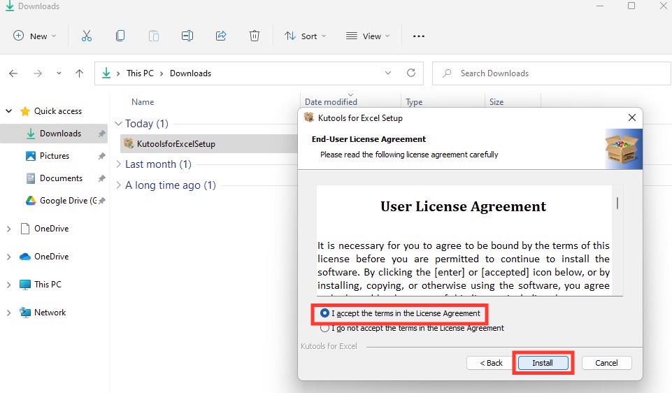Click the green download icon in address bar
Screen dimensions: 672x393
click(106, 73)
